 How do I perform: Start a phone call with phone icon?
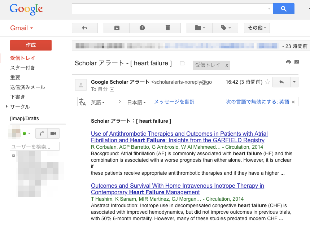coord(42,134)
